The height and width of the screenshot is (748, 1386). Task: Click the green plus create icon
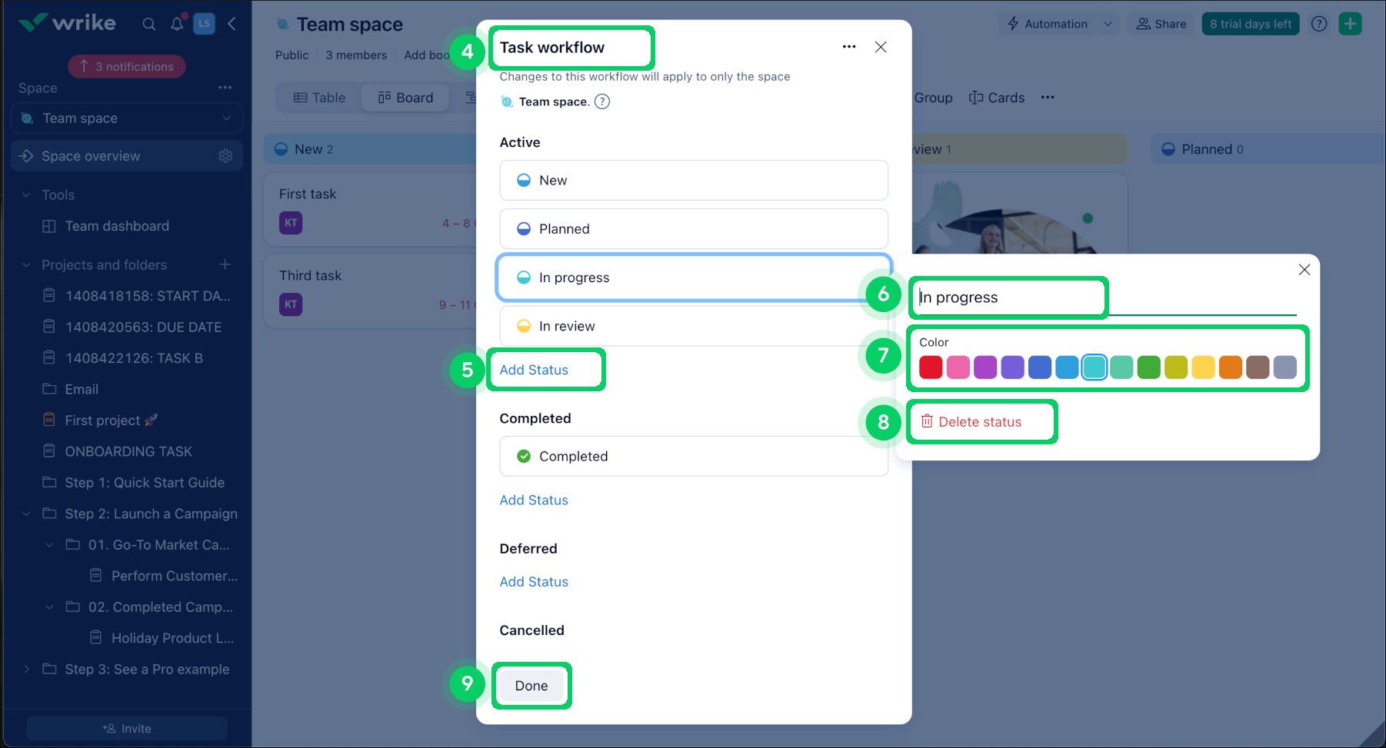pyautogui.click(x=1350, y=24)
